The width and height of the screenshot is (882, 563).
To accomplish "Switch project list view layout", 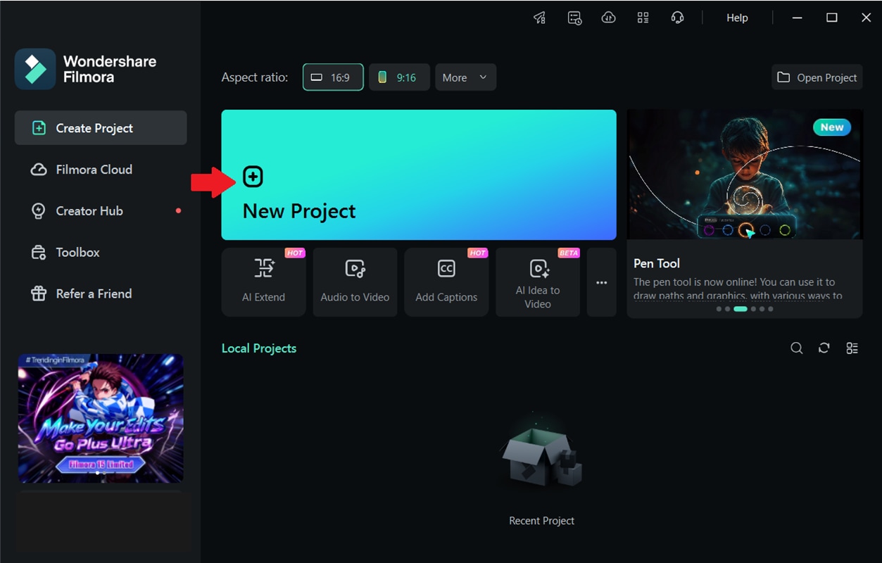I will (852, 348).
